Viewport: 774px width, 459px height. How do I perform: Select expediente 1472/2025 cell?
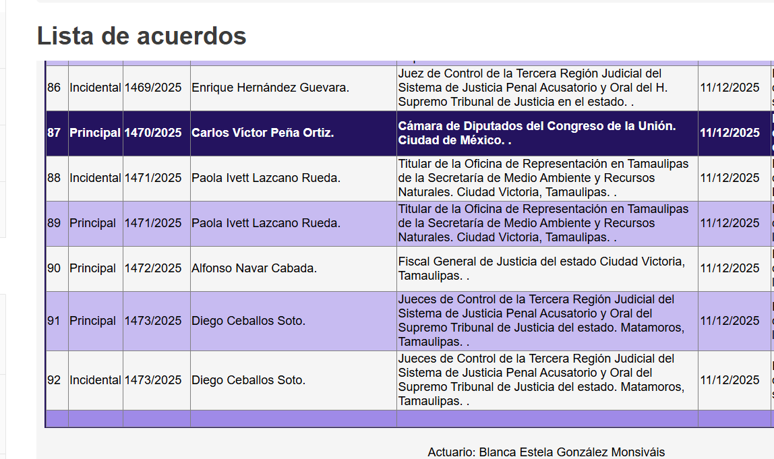pyautogui.click(x=153, y=268)
